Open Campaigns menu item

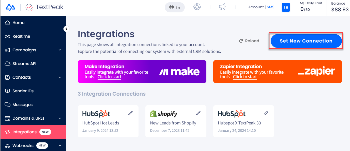(33, 50)
